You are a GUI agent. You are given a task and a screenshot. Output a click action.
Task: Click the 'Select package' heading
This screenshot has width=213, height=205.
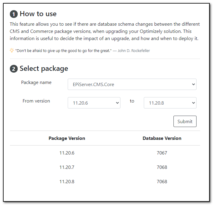(44, 69)
